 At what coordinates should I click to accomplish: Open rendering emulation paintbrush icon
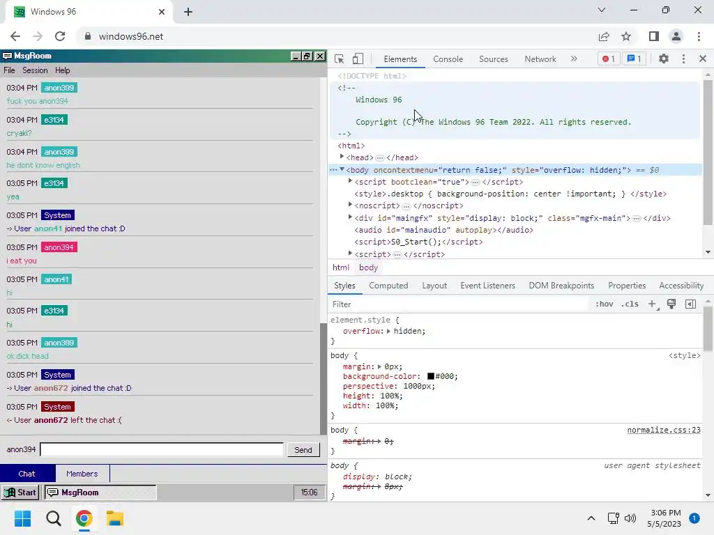671,304
